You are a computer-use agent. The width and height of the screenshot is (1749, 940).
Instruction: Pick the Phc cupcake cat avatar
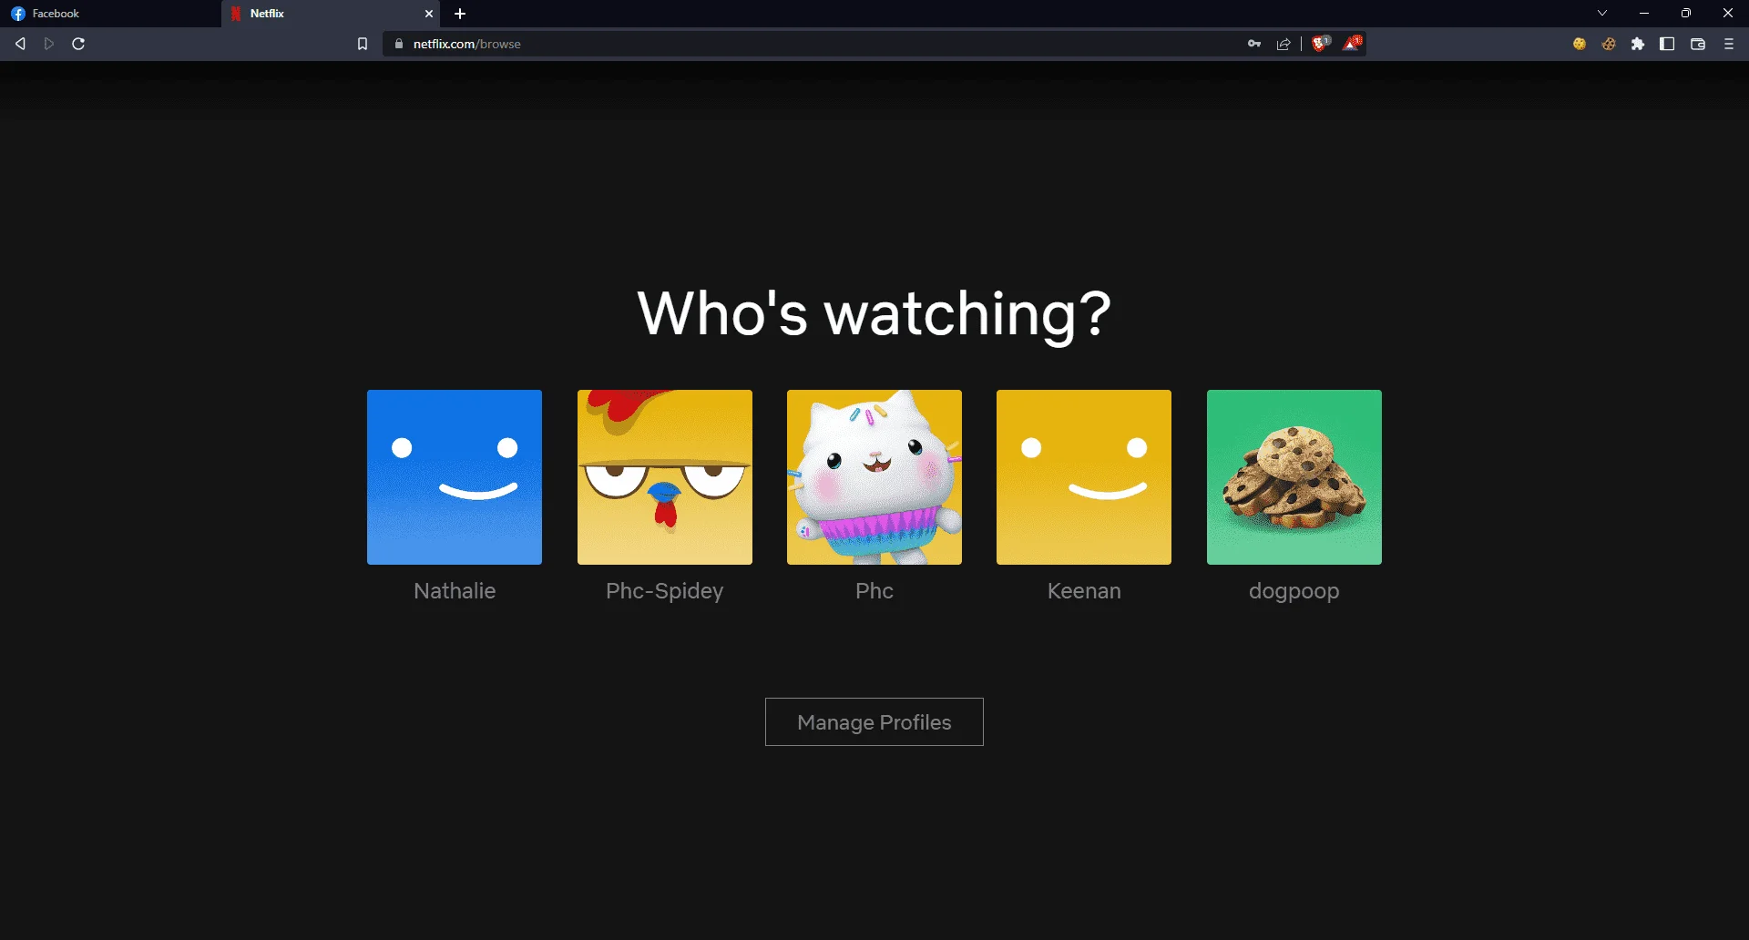pos(874,477)
